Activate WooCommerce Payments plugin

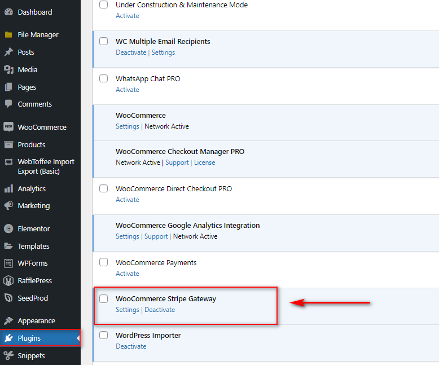pyautogui.click(x=128, y=274)
